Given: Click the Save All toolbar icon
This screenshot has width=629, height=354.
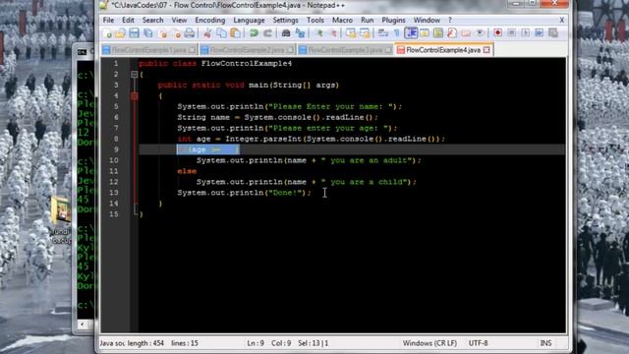Looking at the screenshot, I should point(148,33).
